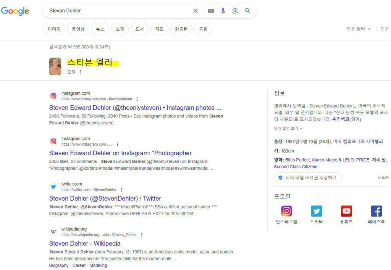The image size is (391, 270).
Task: Click the en.wikipedia.org Steven_Dehler URL text
Action: click(99, 235)
